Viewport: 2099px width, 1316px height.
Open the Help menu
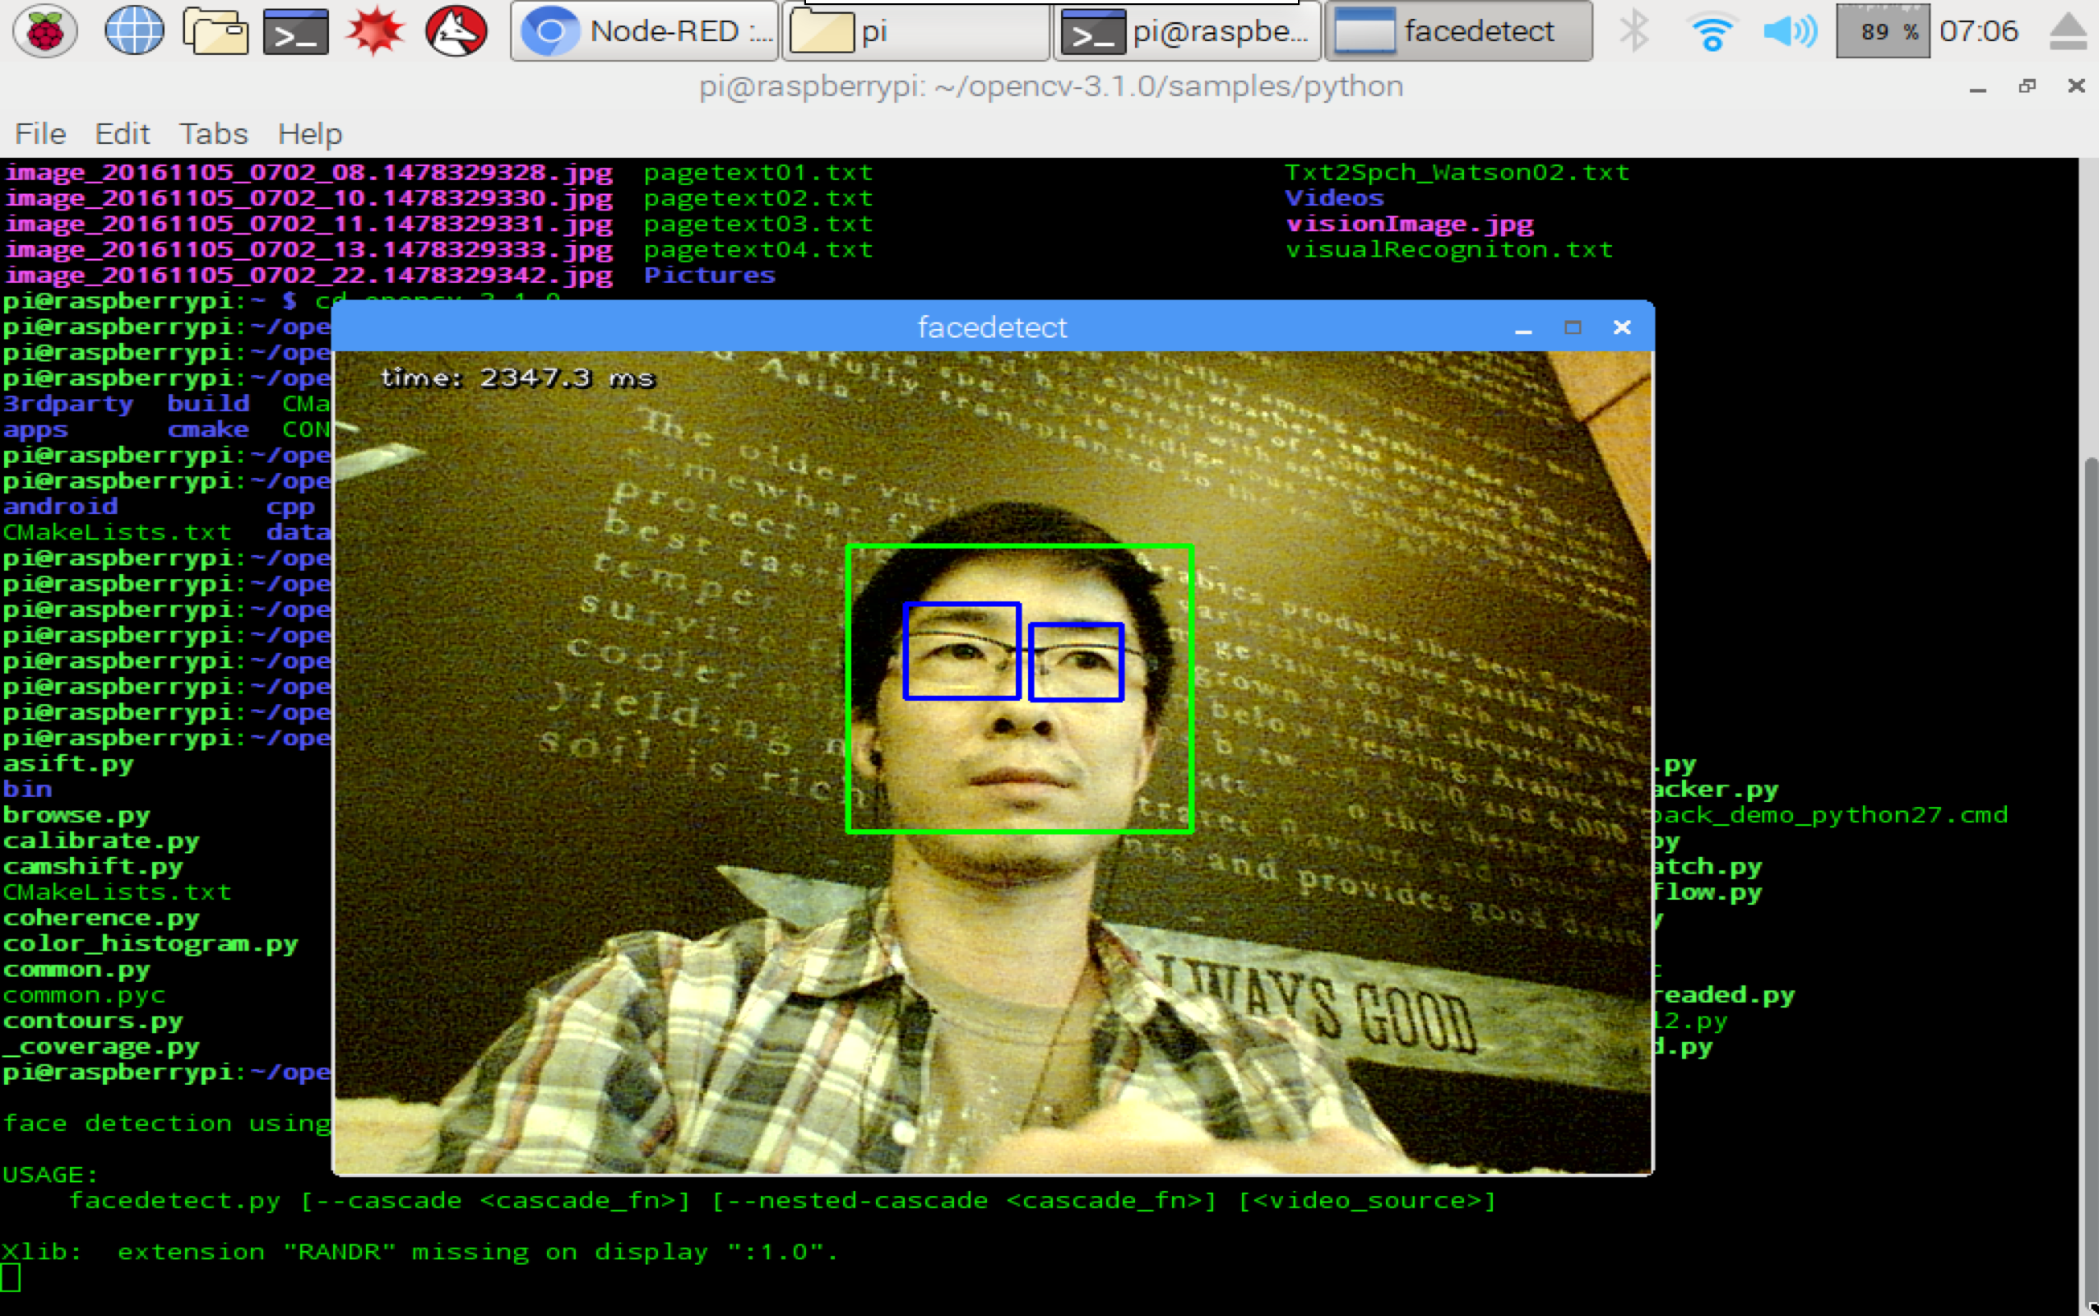click(x=310, y=133)
